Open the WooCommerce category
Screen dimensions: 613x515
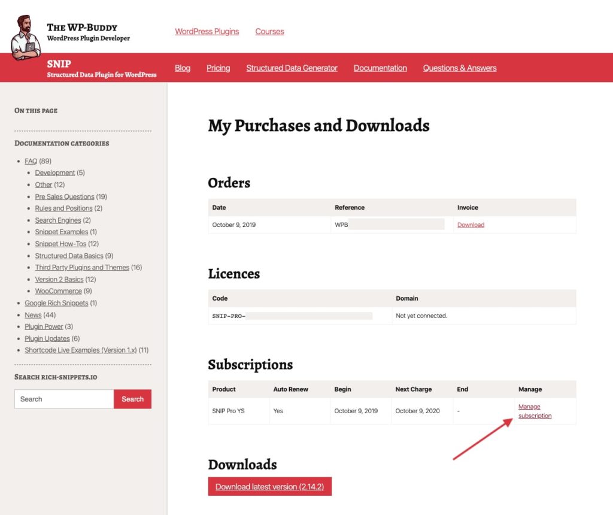[58, 291]
